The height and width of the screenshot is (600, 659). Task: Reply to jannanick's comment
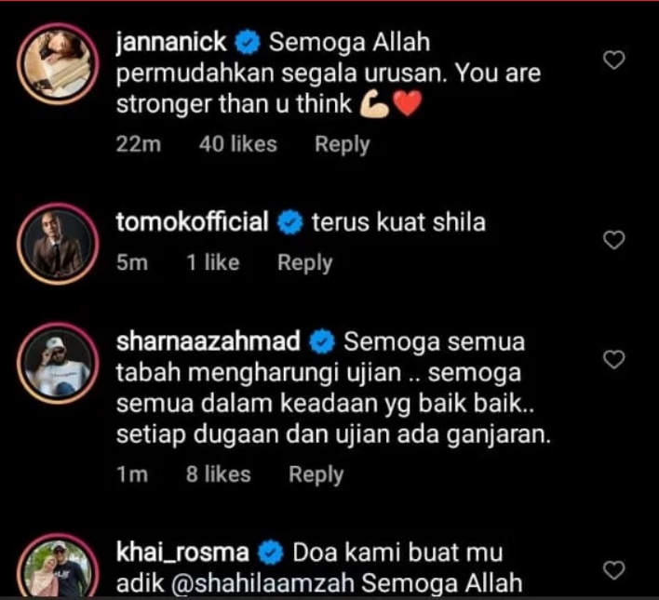click(x=343, y=144)
